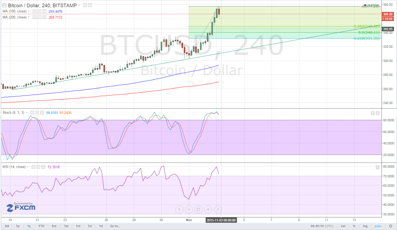Select the 1m time range
This screenshot has width=397, height=230.
[78, 226]
